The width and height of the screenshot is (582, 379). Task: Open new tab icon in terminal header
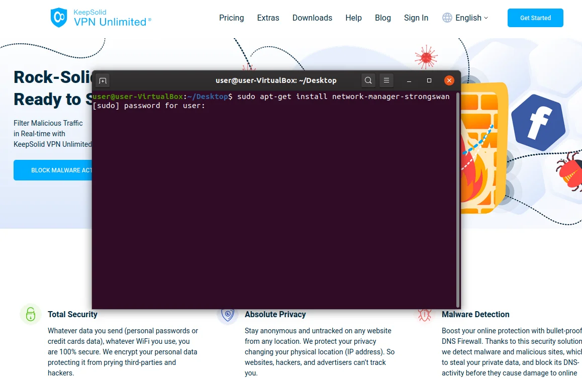pyautogui.click(x=103, y=80)
